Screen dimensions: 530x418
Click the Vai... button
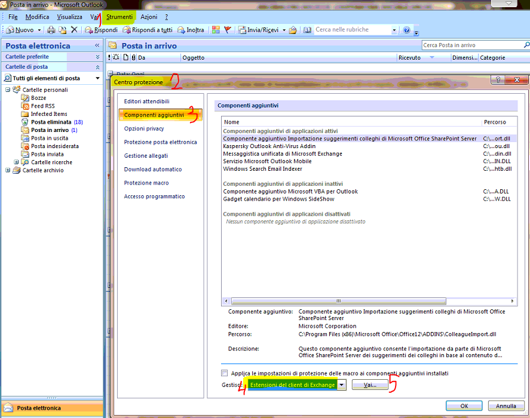click(370, 385)
